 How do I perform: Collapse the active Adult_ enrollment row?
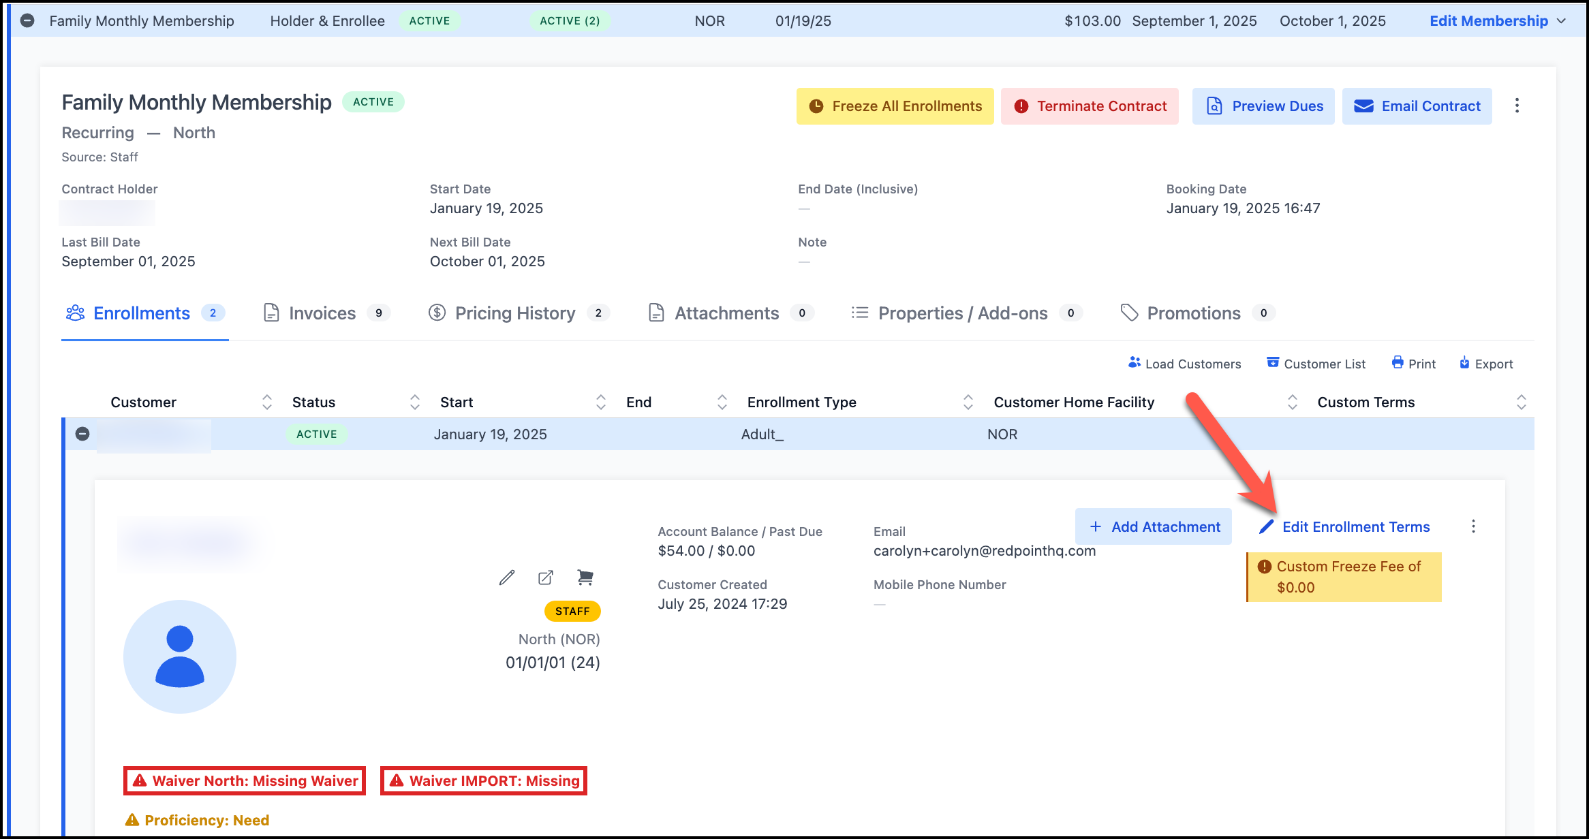[82, 434]
